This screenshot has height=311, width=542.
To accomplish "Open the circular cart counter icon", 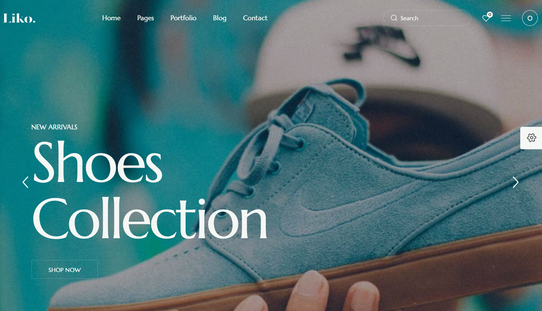I will (530, 18).
